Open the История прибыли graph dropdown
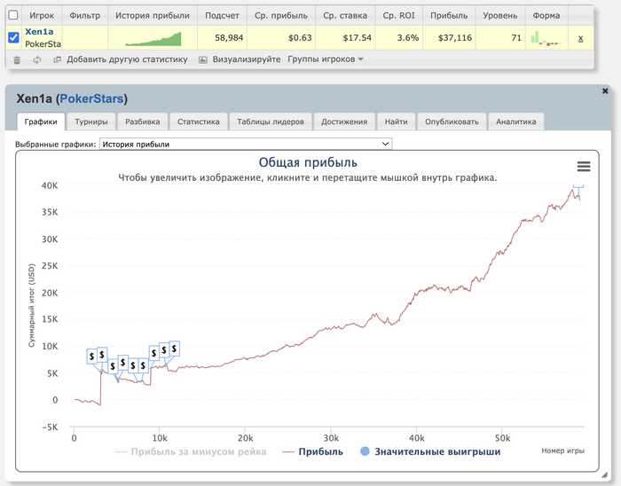This screenshot has width=621, height=486. click(246, 144)
